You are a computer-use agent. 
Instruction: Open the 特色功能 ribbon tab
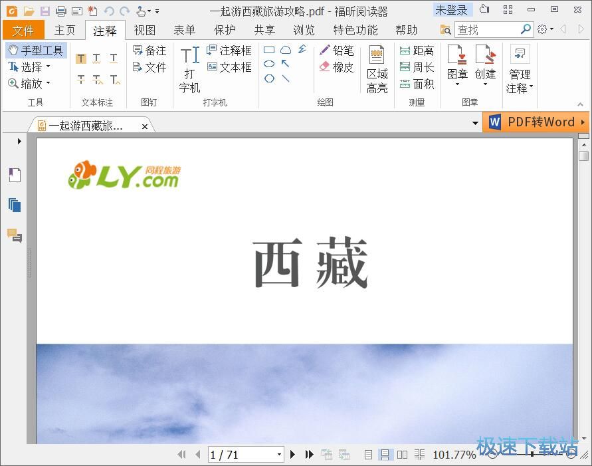click(x=355, y=29)
